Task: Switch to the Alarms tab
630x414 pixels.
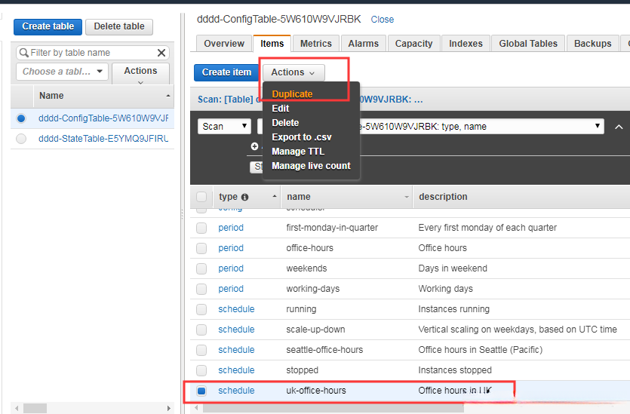Action: (x=363, y=44)
